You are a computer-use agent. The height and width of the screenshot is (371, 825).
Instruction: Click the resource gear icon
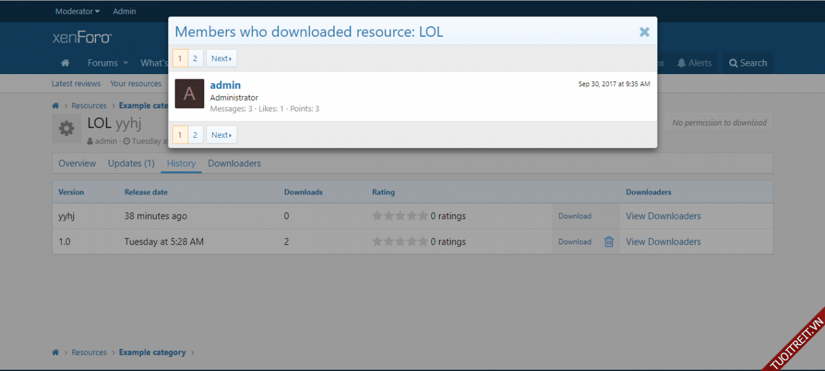click(x=66, y=128)
